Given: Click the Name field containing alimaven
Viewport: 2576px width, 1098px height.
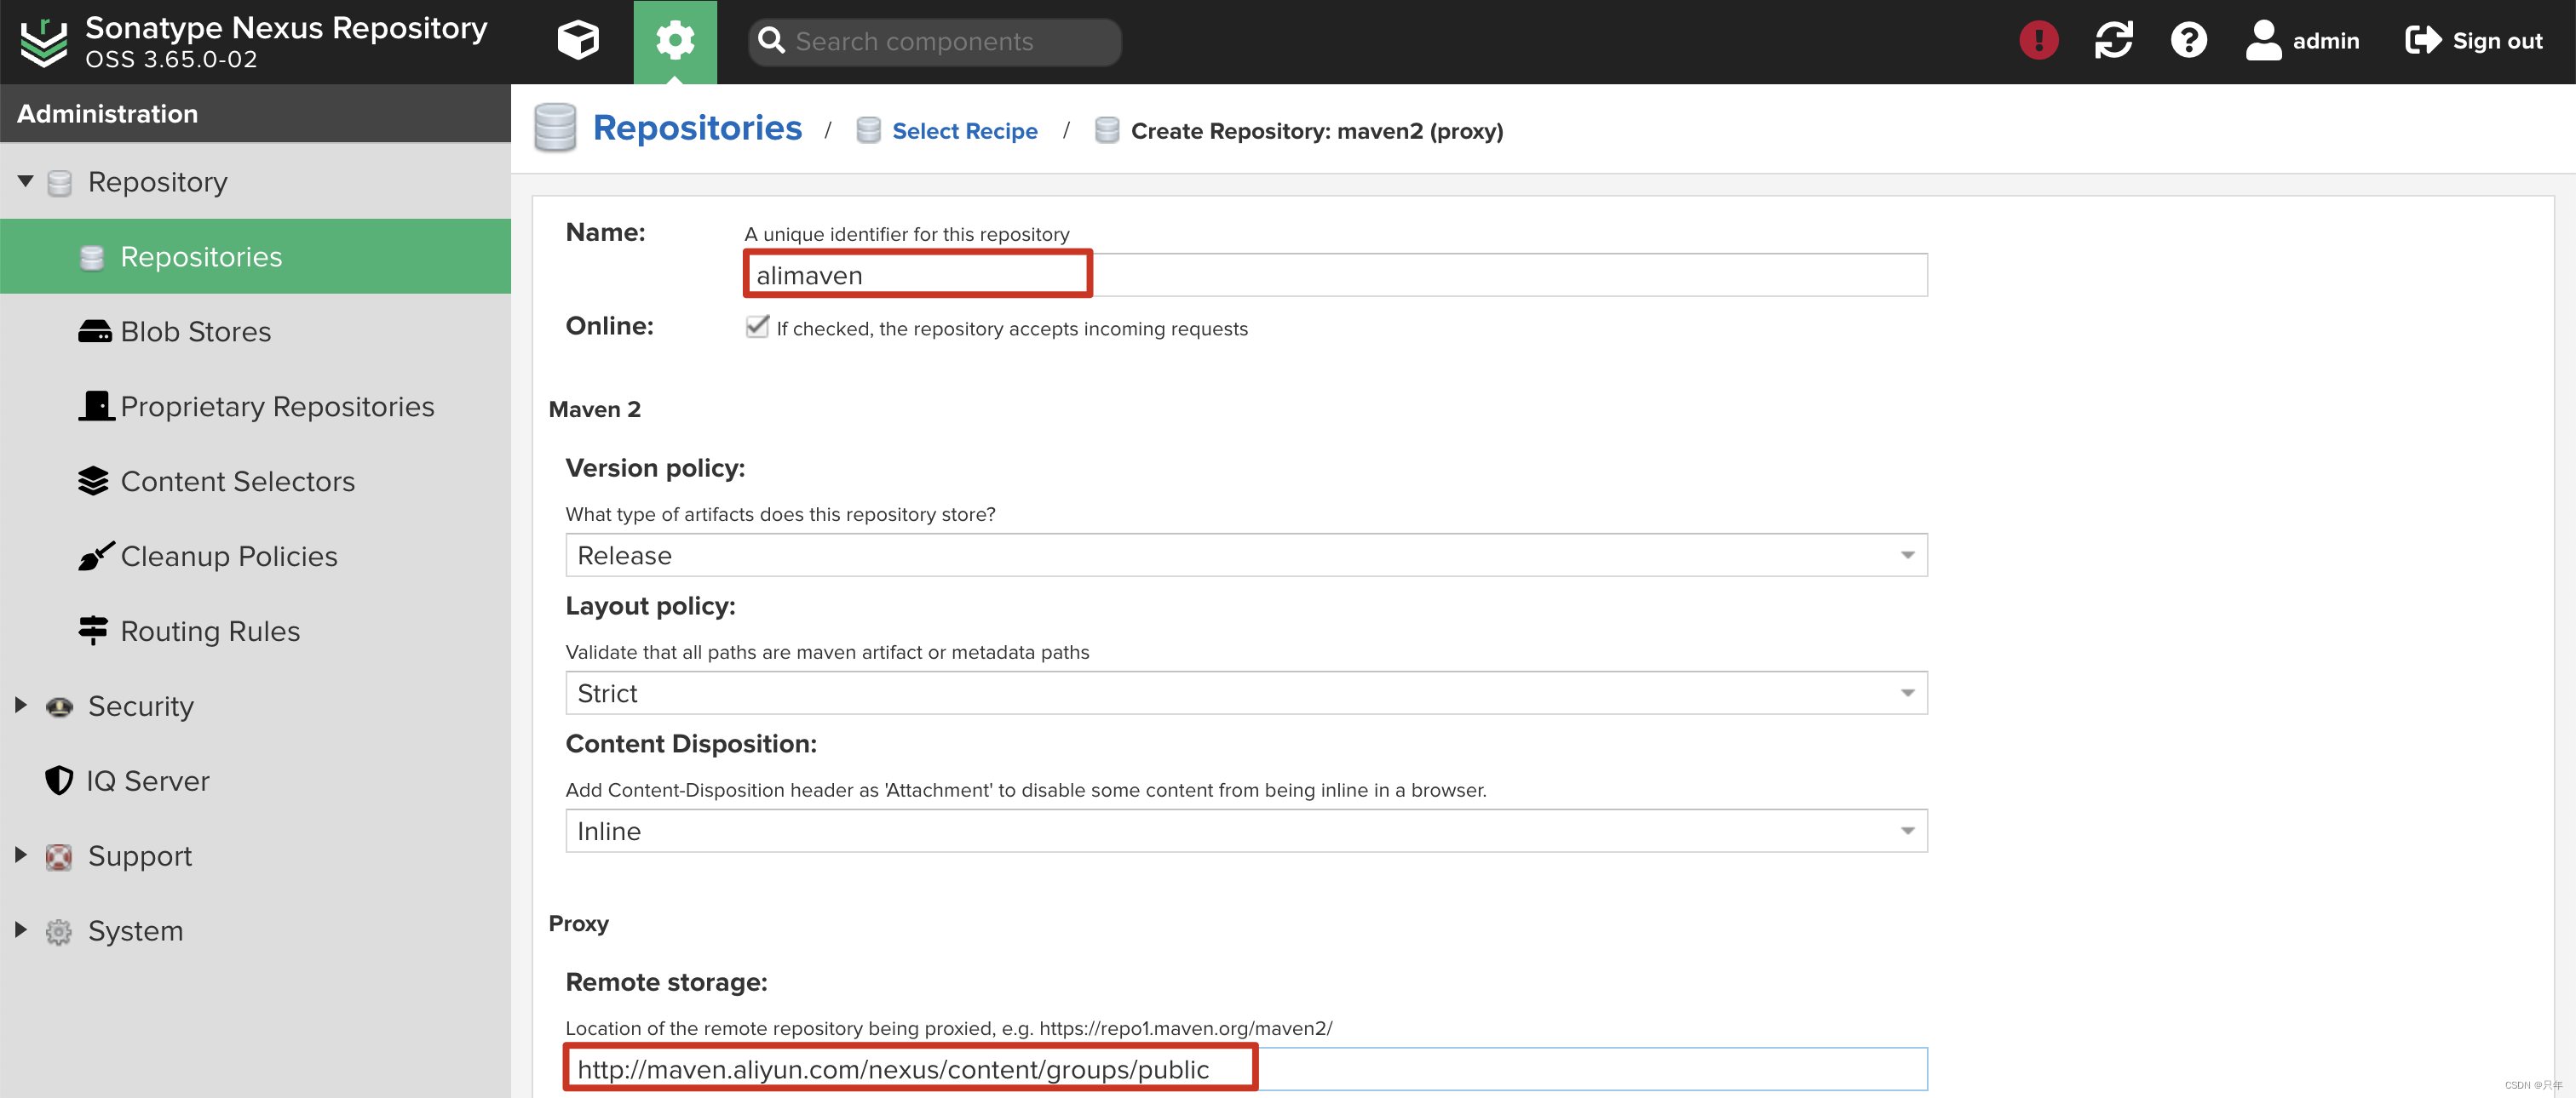Looking at the screenshot, I should click(x=1336, y=275).
